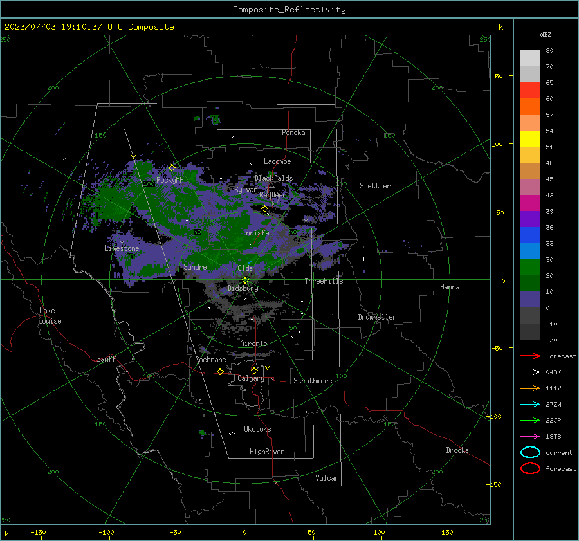Click the 'Lacombe' city label
The height and width of the screenshot is (541, 579).
click(277, 161)
